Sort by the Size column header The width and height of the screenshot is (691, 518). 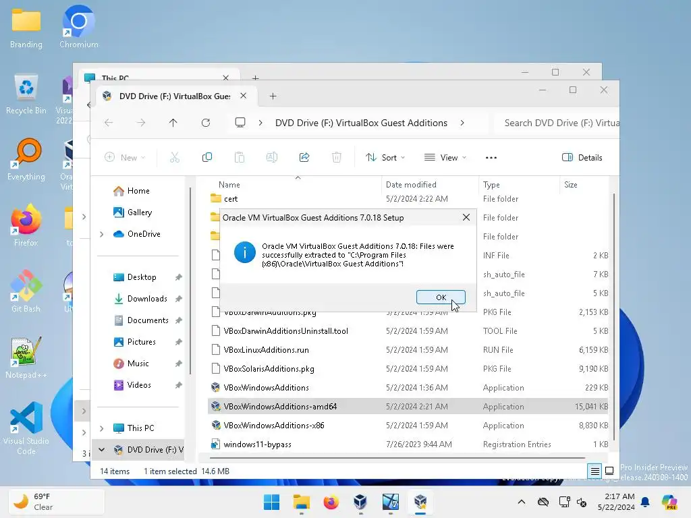pos(571,185)
